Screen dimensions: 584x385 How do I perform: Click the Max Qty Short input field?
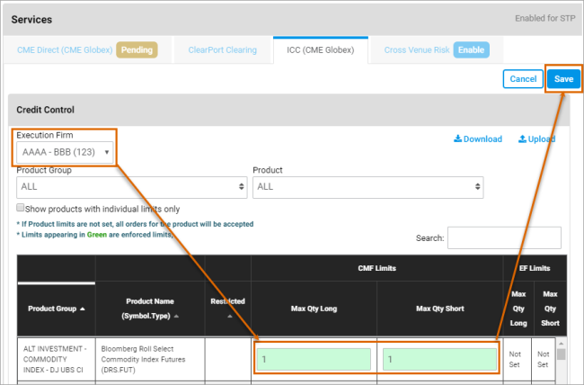pos(440,359)
